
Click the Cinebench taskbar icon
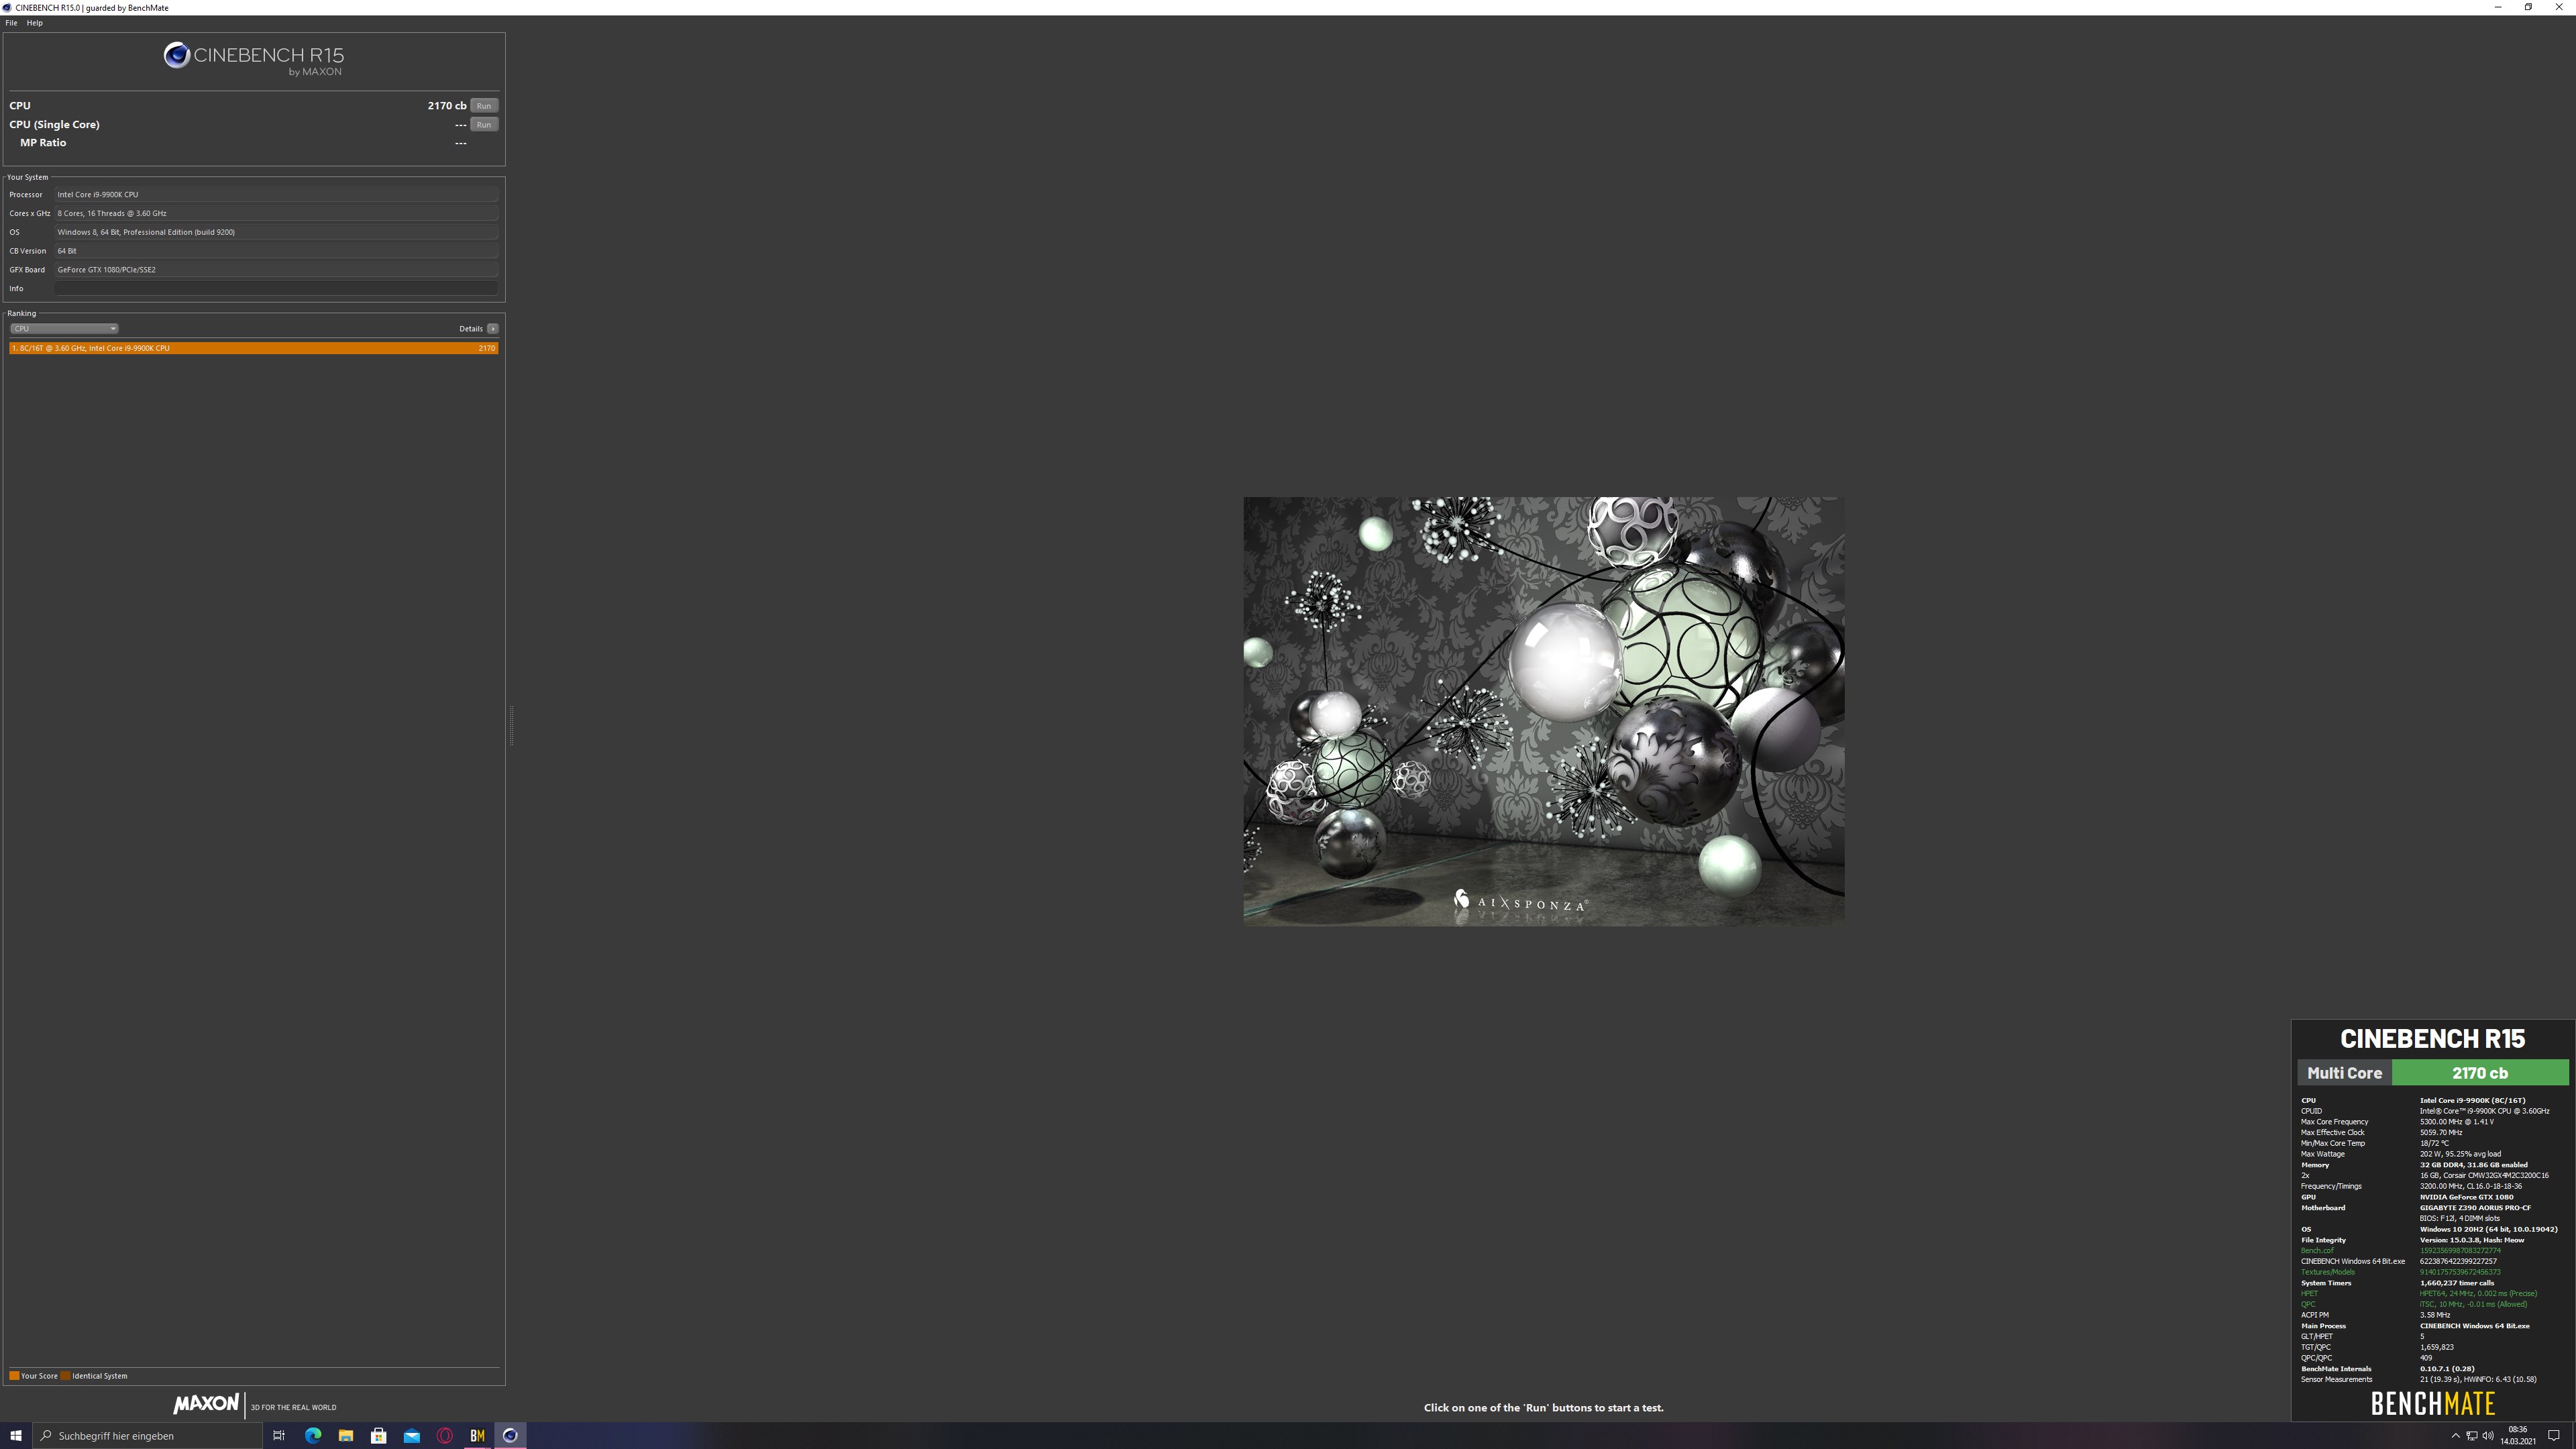pos(510,1435)
